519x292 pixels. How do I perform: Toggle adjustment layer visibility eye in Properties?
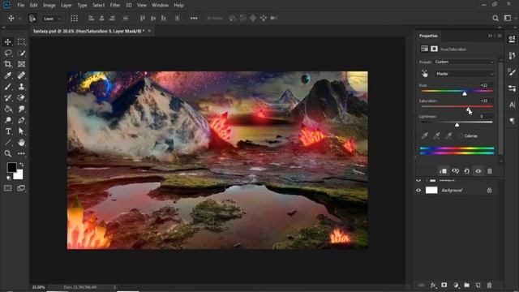tap(478, 171)
